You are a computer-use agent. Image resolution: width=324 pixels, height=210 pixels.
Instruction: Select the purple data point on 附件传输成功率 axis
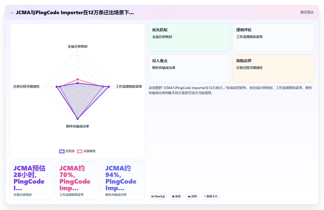point(78,118)
